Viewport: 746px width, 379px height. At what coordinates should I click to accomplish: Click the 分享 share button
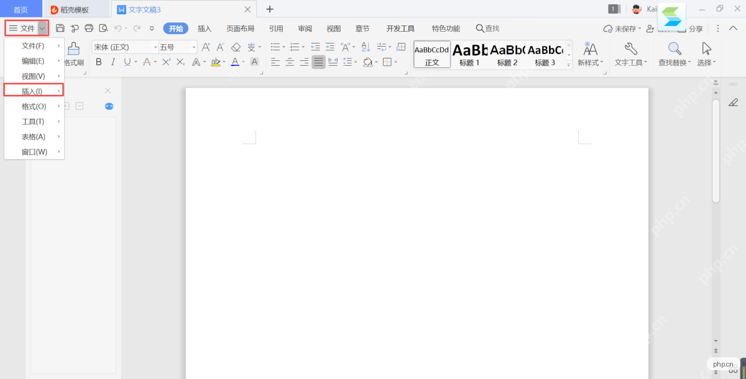tap(691, 29)
